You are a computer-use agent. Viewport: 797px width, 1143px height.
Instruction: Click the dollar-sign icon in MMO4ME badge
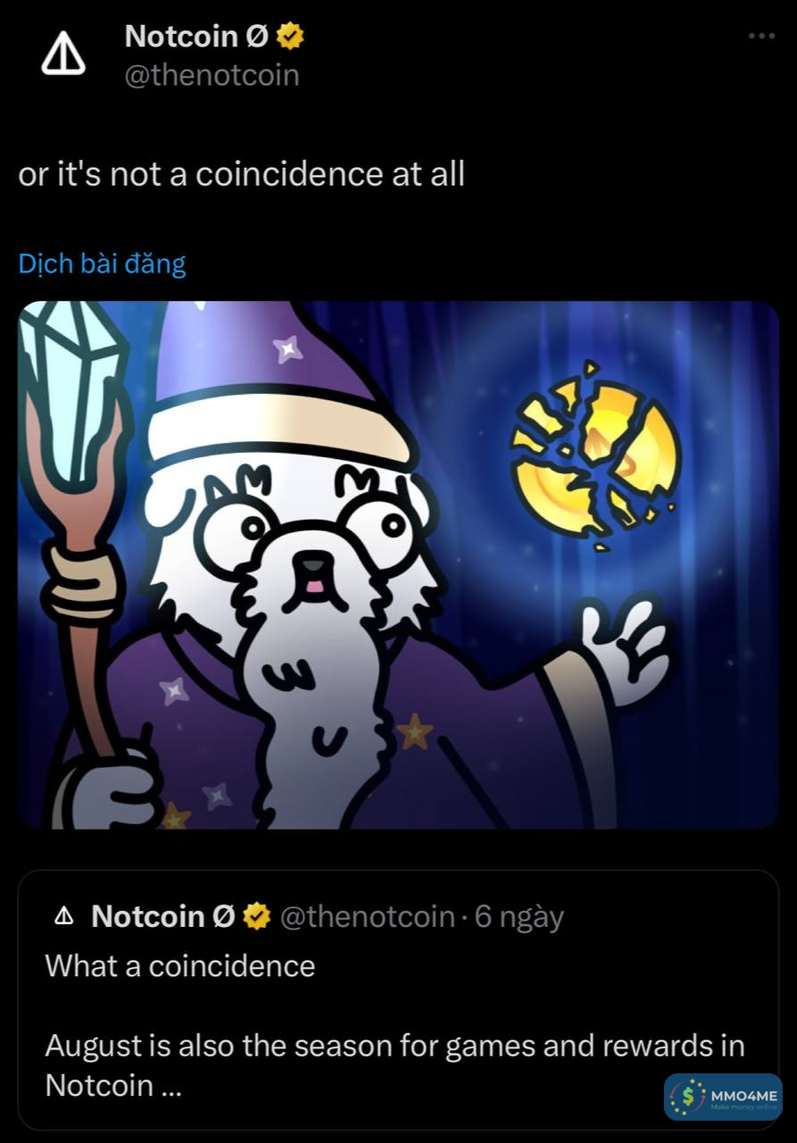(687, 1097)
